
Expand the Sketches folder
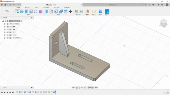point(5,35)
